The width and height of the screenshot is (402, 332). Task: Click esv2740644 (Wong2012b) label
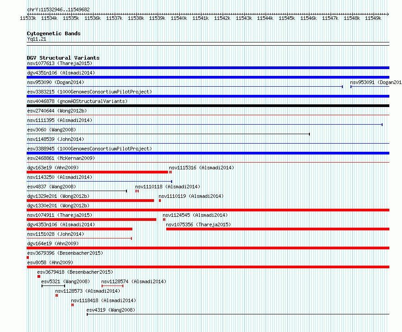57,111
